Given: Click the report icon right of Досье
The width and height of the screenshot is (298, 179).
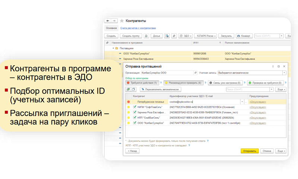Looking at the screenshot, I should 167,36.
